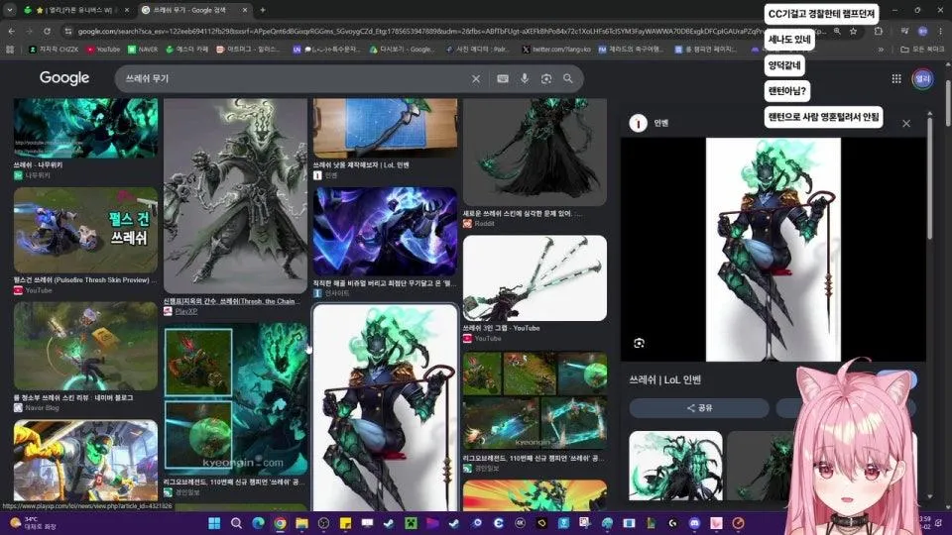Open the CHZZK bookmark
The image size is (952, 535).
[54, 50]
